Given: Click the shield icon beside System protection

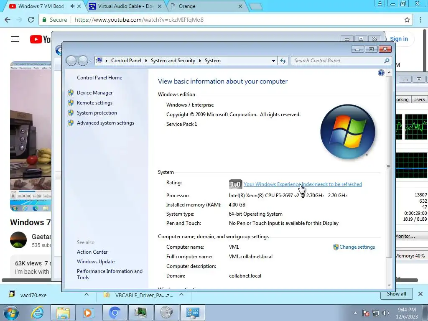Looking at the screenshot, I should [71, 113].
